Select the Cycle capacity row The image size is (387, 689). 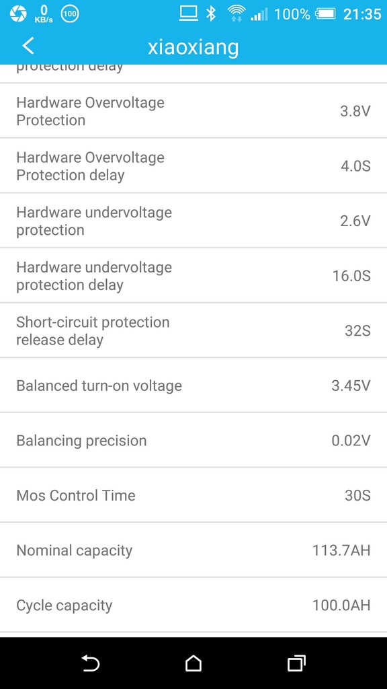(x=193, y=605)
